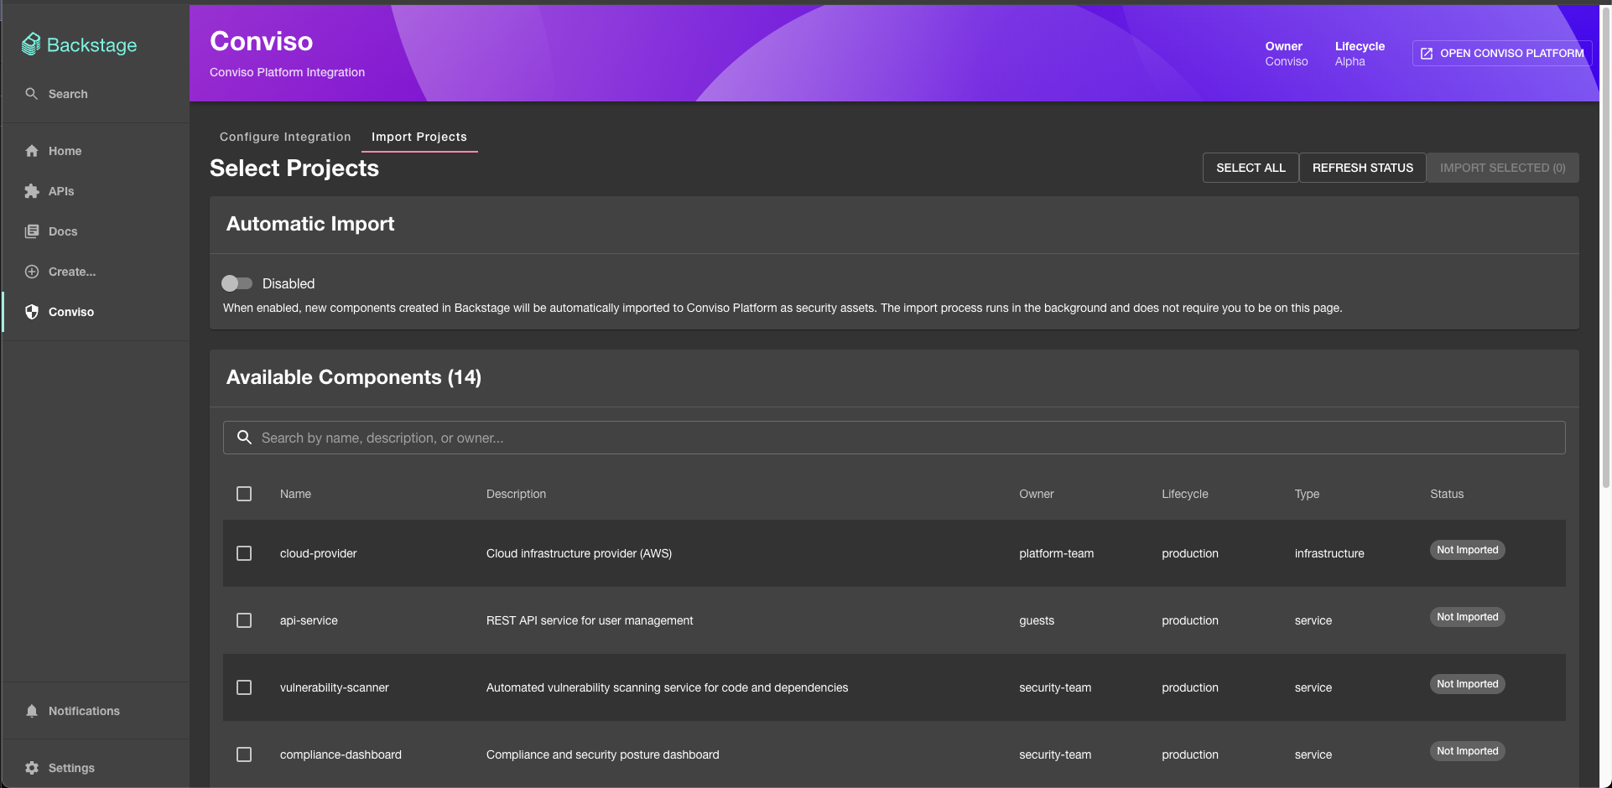Click Not Imported badge for cloud-provider

click(1468, 550)
